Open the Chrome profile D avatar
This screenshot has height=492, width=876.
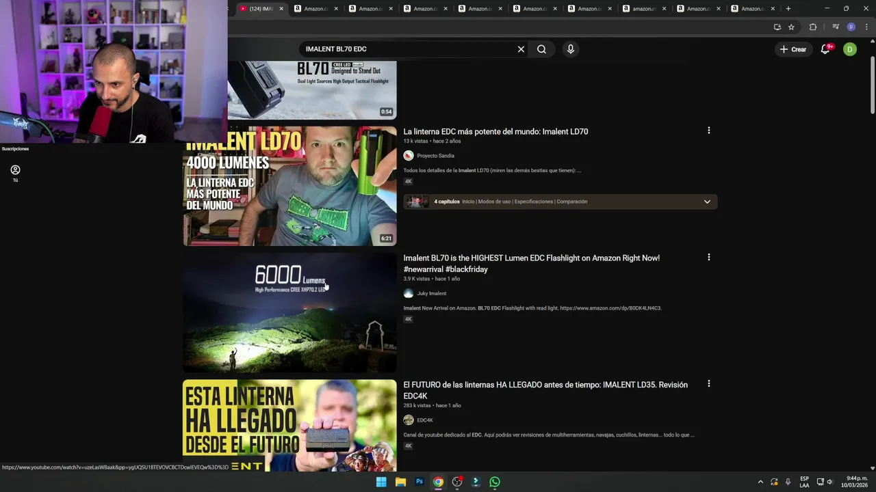pyautogui.click(x=851, y=27)
